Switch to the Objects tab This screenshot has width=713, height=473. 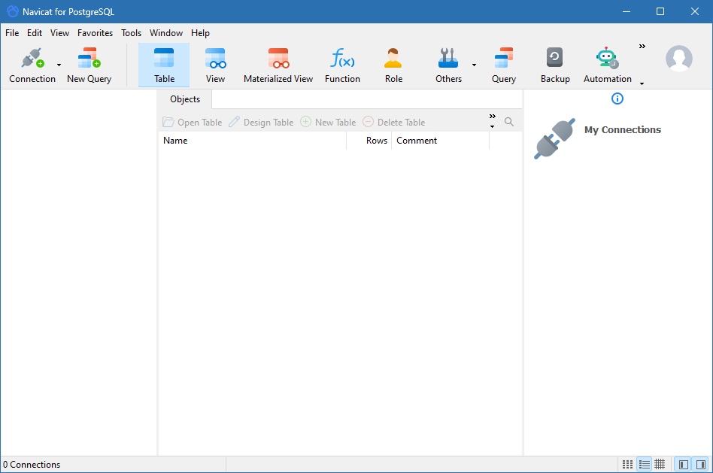point(185,99)
